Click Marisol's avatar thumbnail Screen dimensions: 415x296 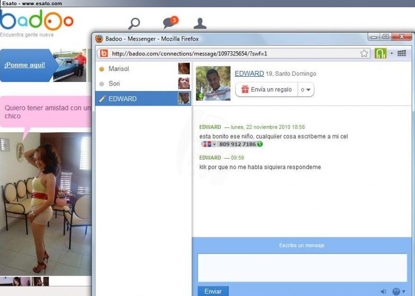(x=184, y=68)
